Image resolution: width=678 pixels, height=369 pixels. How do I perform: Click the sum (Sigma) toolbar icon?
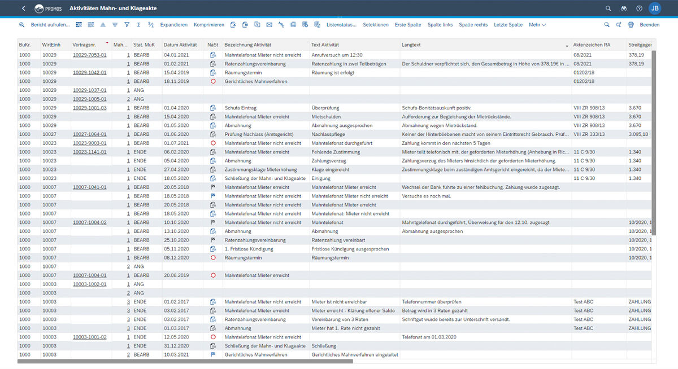pos(138,25)
